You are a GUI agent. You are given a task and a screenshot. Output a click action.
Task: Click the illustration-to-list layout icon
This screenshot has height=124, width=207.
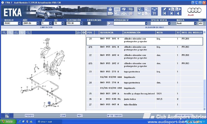coord(79,33)
